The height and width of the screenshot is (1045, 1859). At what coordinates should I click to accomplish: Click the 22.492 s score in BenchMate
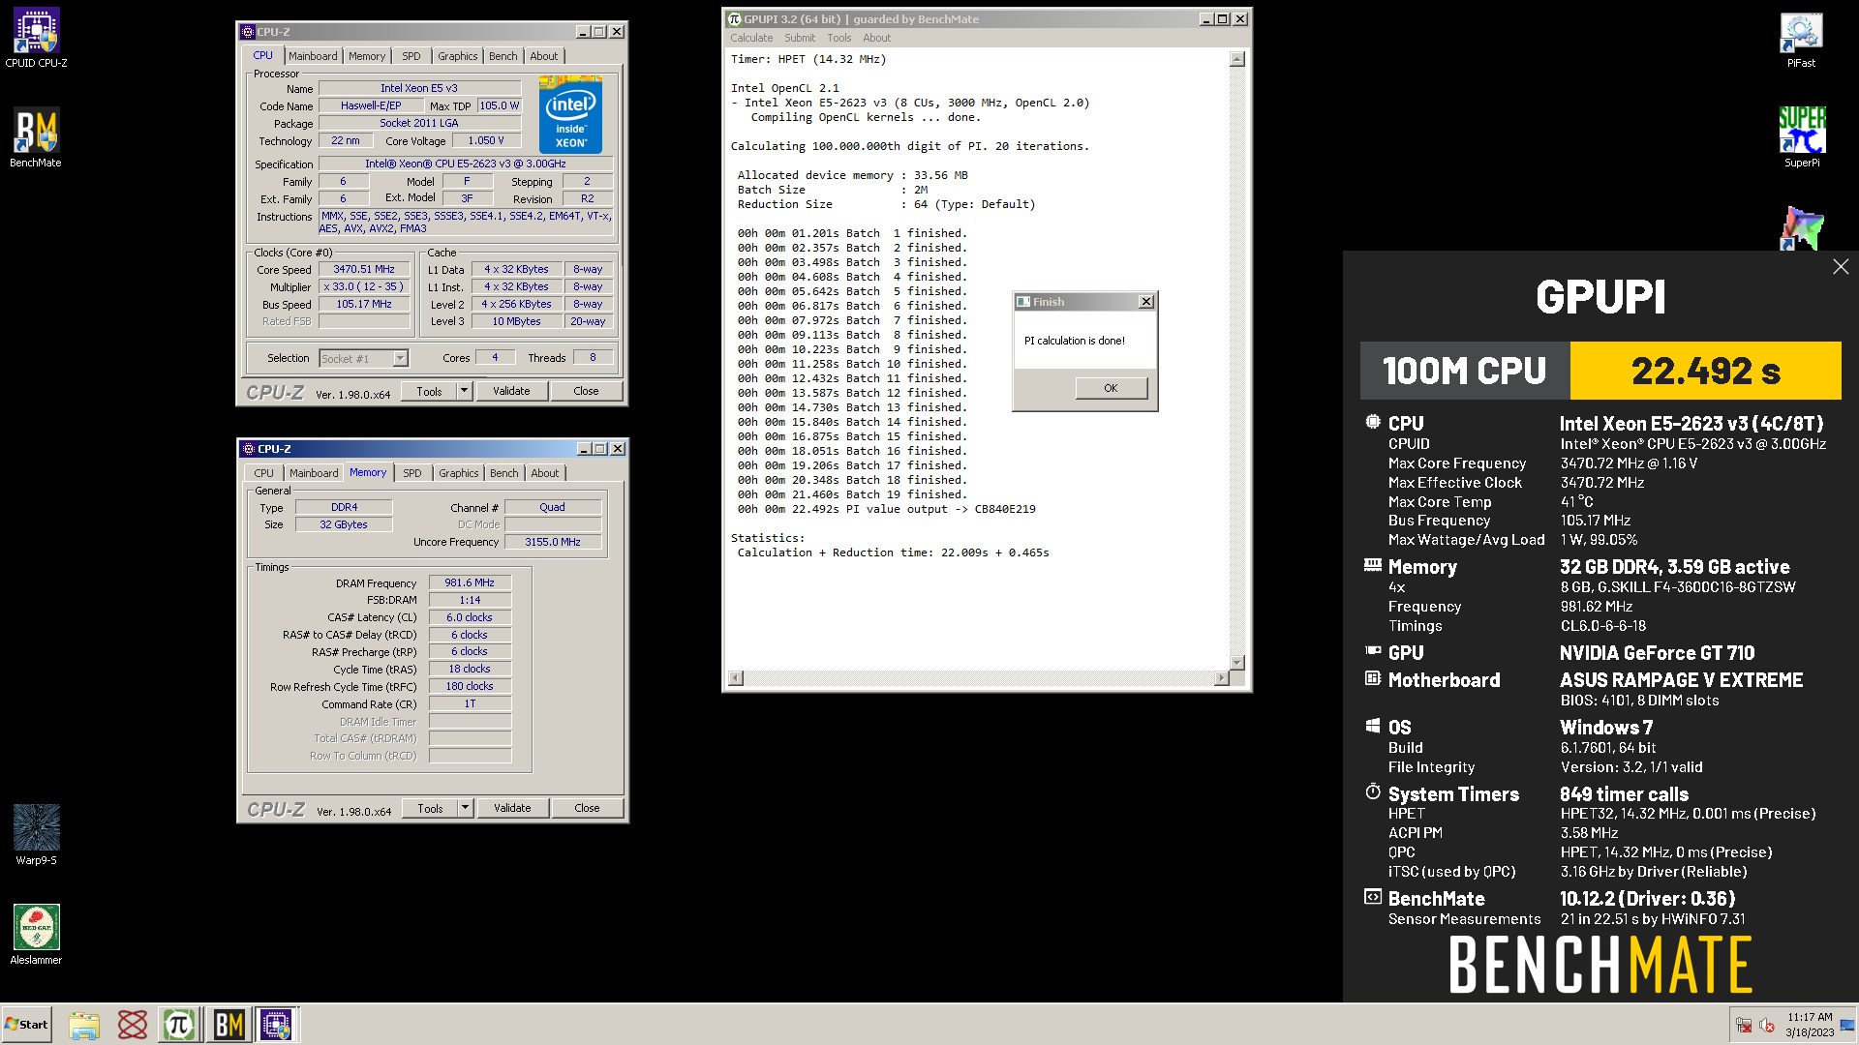tap(1705, 371)
